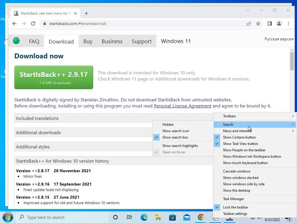Click the page vertical scrollbar thumb
The height and width of the screenshot is (223, 297).
pyautogui.click(x=292, y=61)
